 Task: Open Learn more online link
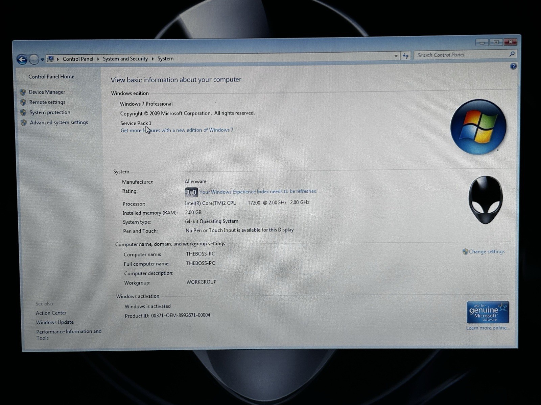tap(488, 328)
